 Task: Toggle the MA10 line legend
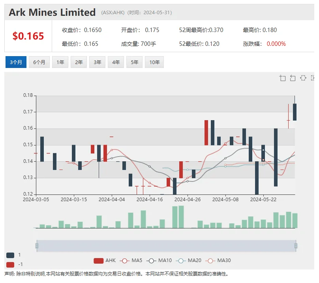point(159,260)
